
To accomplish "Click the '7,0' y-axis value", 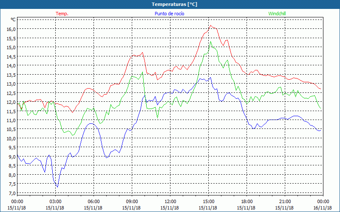I will [x=12, y=193].
